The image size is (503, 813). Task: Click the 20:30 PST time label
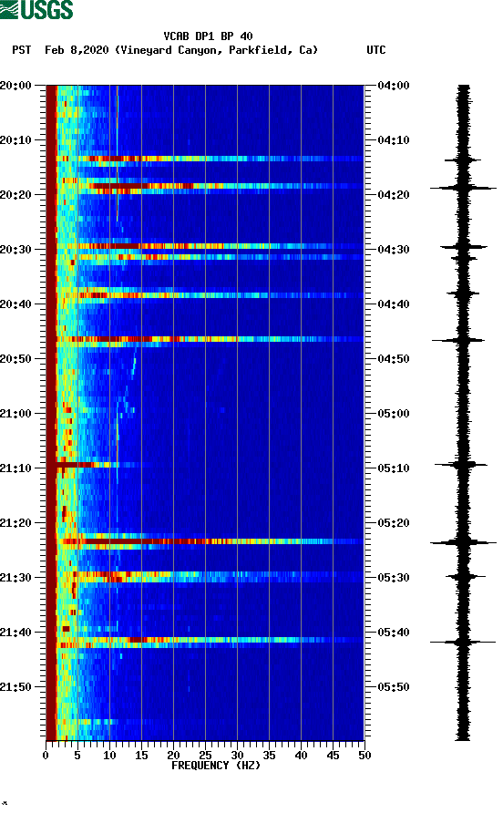[x=15, y=250]
